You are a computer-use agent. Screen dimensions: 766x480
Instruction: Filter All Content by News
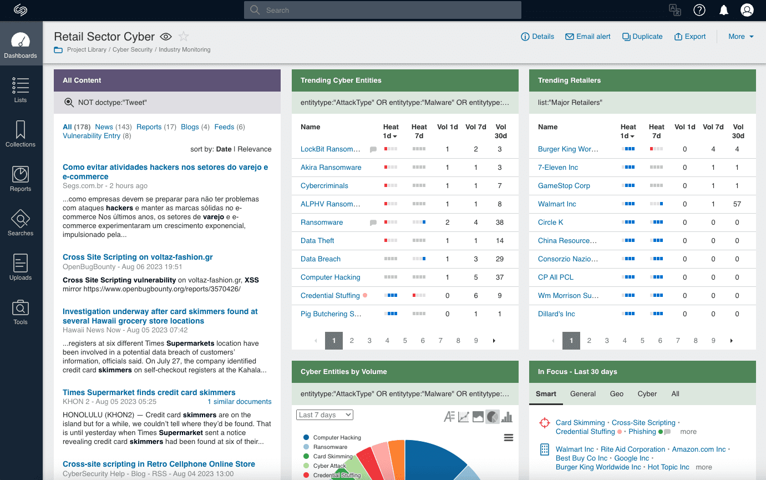104,127
